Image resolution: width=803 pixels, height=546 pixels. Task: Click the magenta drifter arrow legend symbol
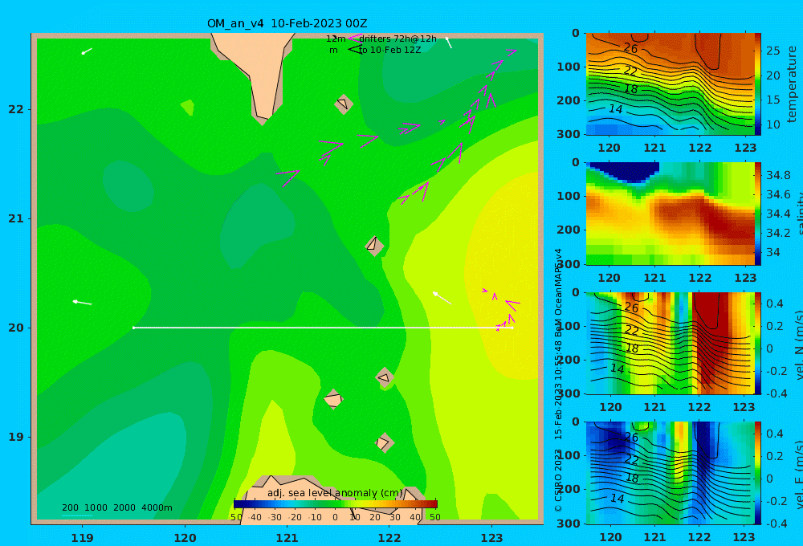(x=354, y=39)
